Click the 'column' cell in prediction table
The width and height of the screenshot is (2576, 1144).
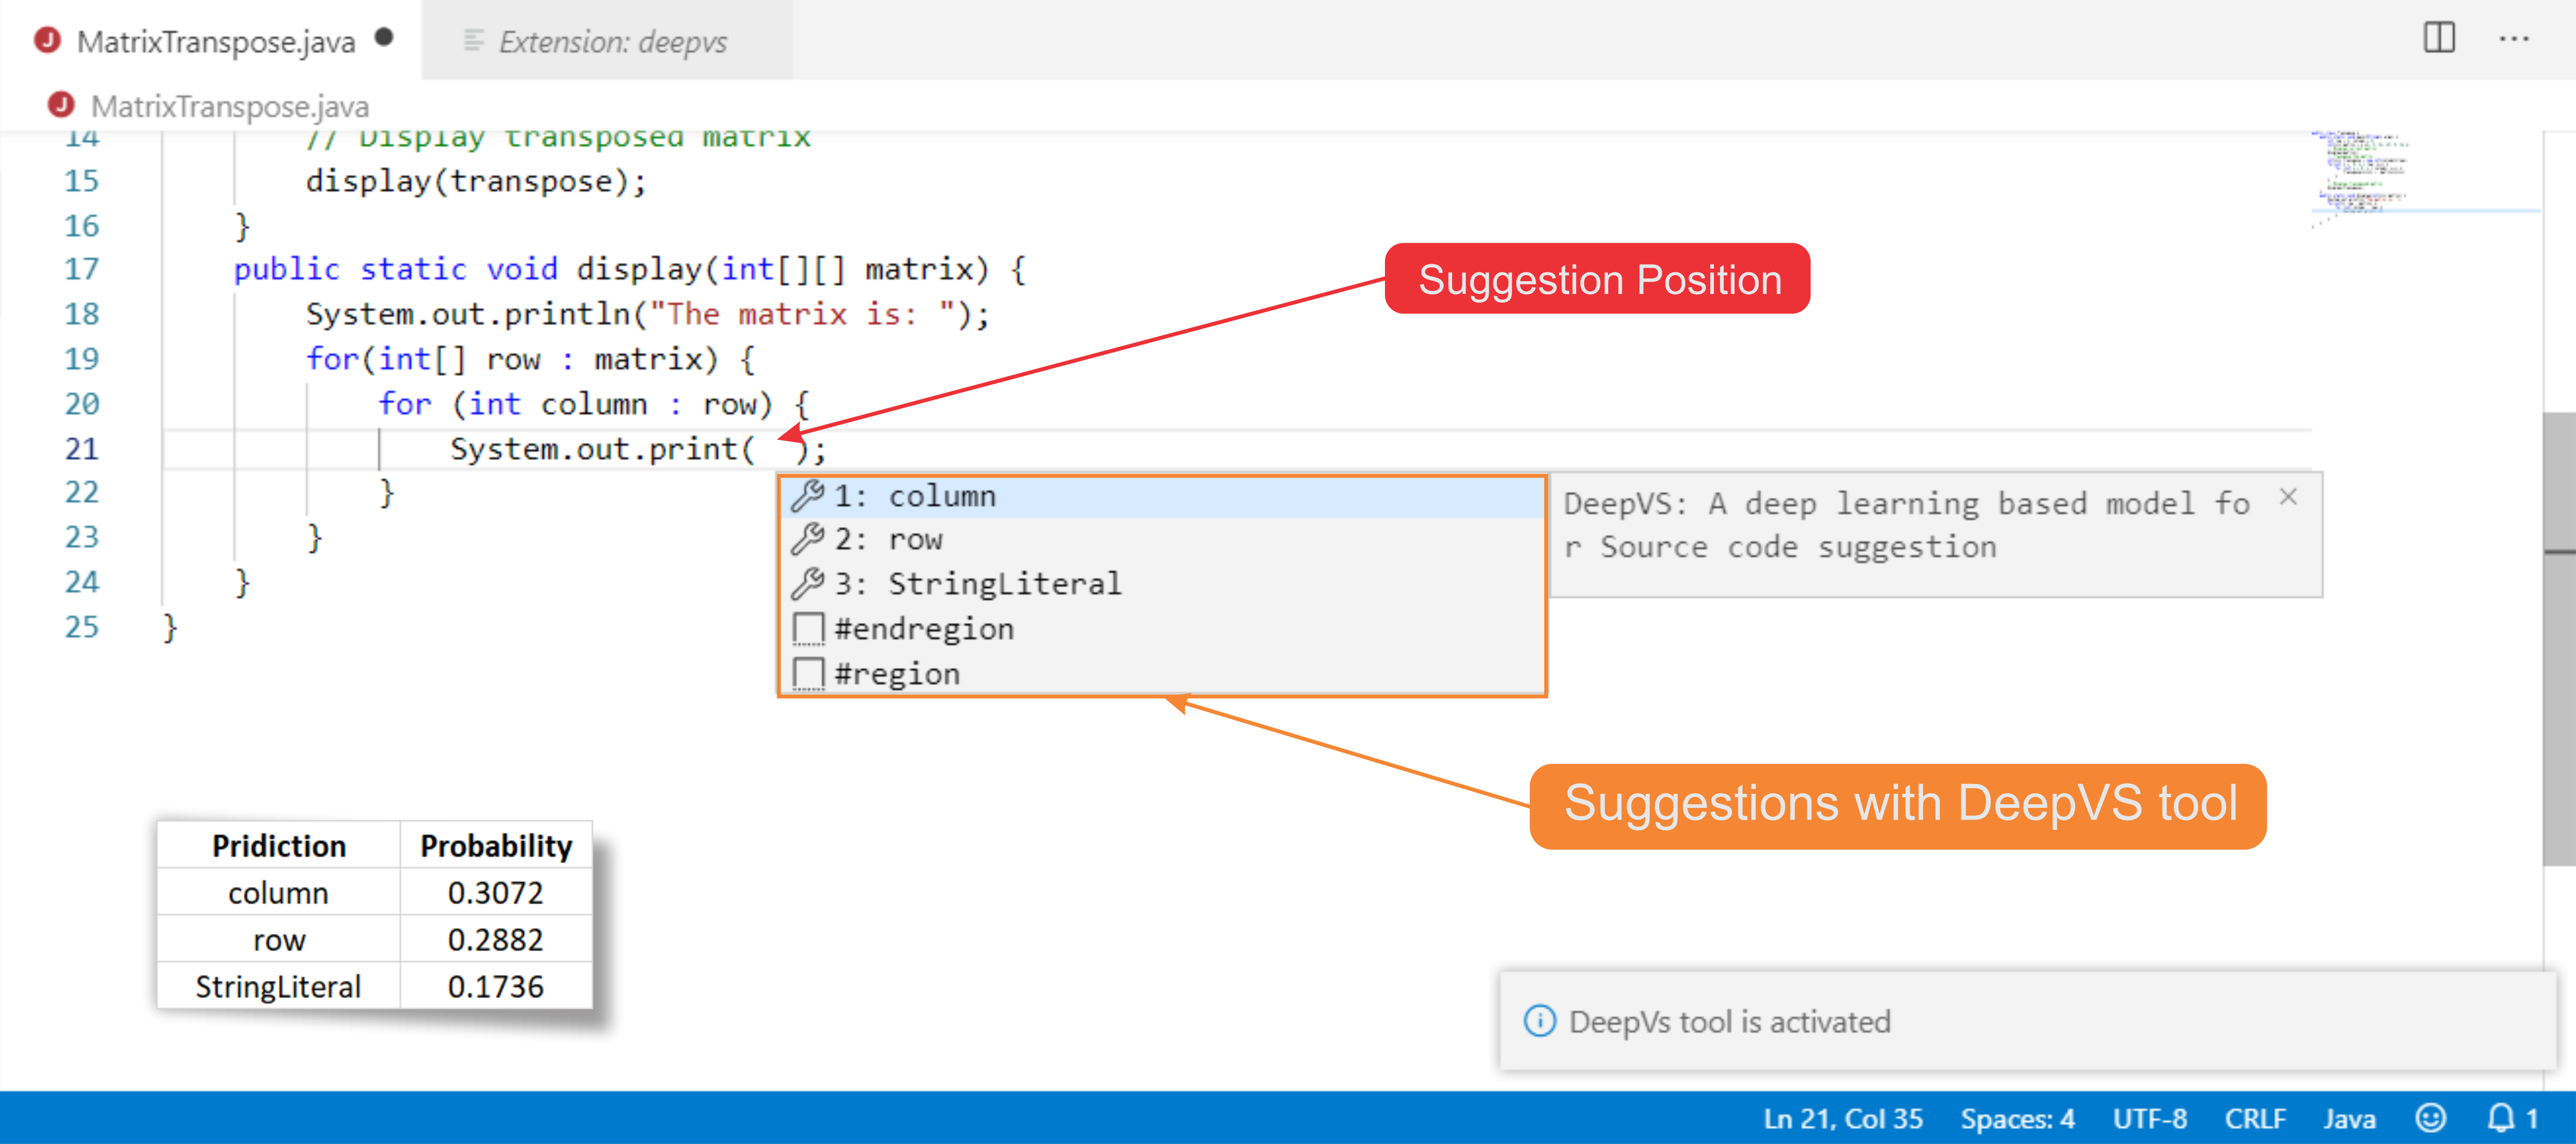pyautogui.click(x=278, y=893)
